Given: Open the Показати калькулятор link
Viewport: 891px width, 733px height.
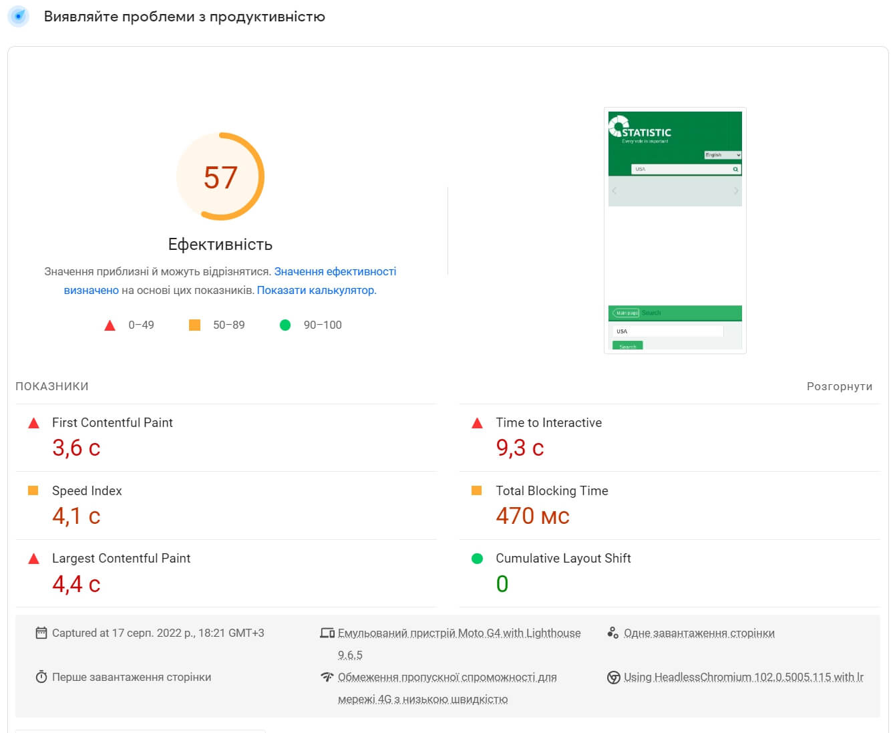Looking at the screenshot, I should pyautogui.click(x=316, y=290).
